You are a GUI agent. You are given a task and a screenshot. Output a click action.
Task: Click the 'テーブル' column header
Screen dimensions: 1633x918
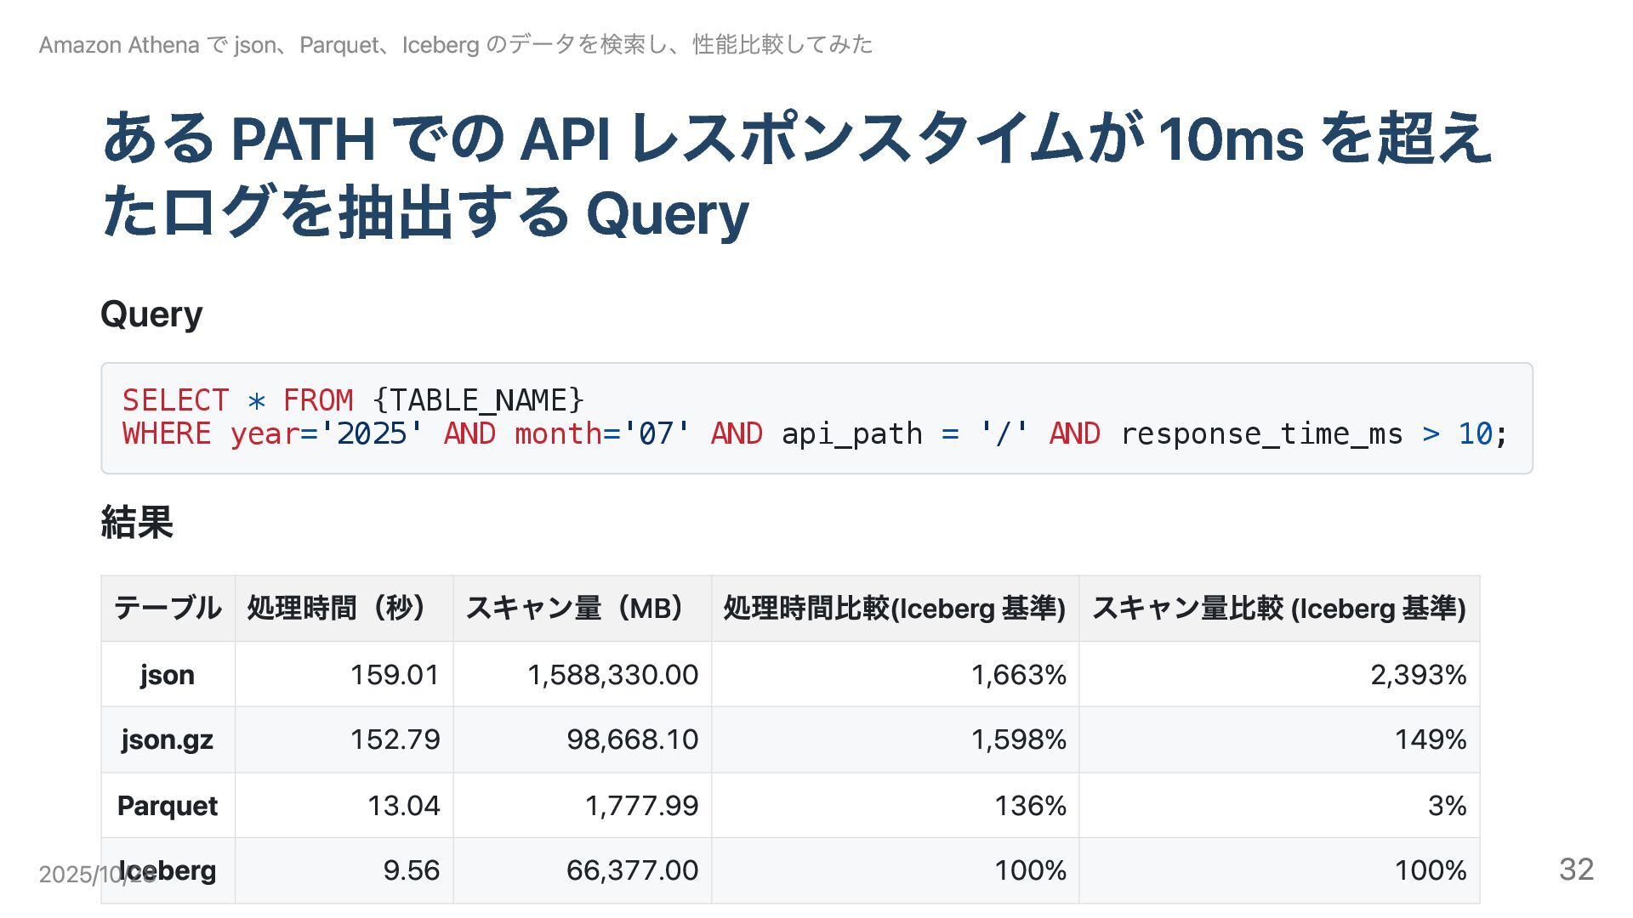[168, 609]
